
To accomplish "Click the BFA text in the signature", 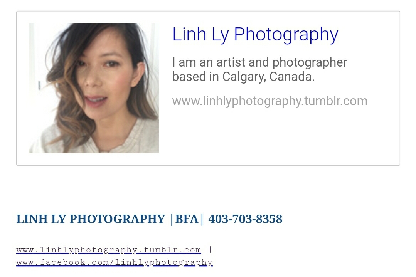I will point(187,219).
